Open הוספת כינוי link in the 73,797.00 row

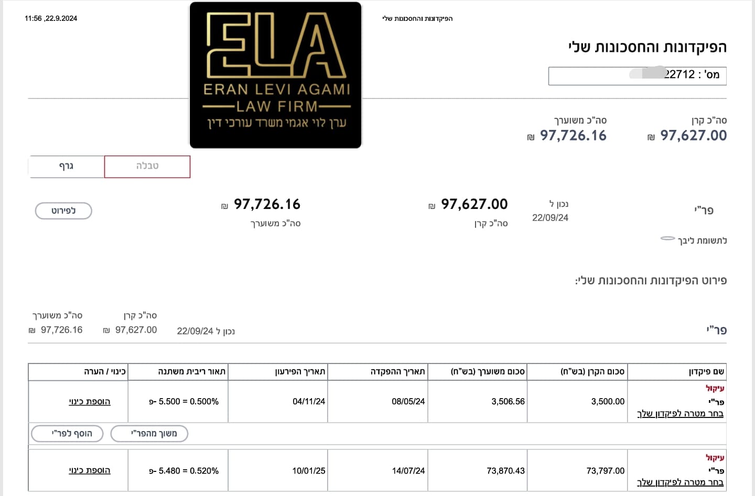[90, 471]
